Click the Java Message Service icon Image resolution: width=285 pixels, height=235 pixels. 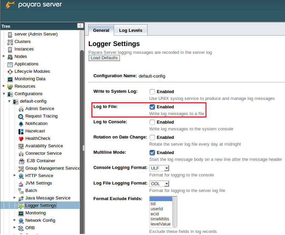21,198
